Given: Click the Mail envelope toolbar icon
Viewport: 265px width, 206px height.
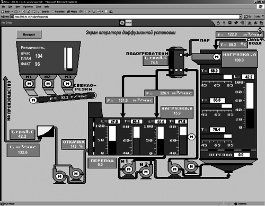Looking at the screenshot, I should point(87,12).
